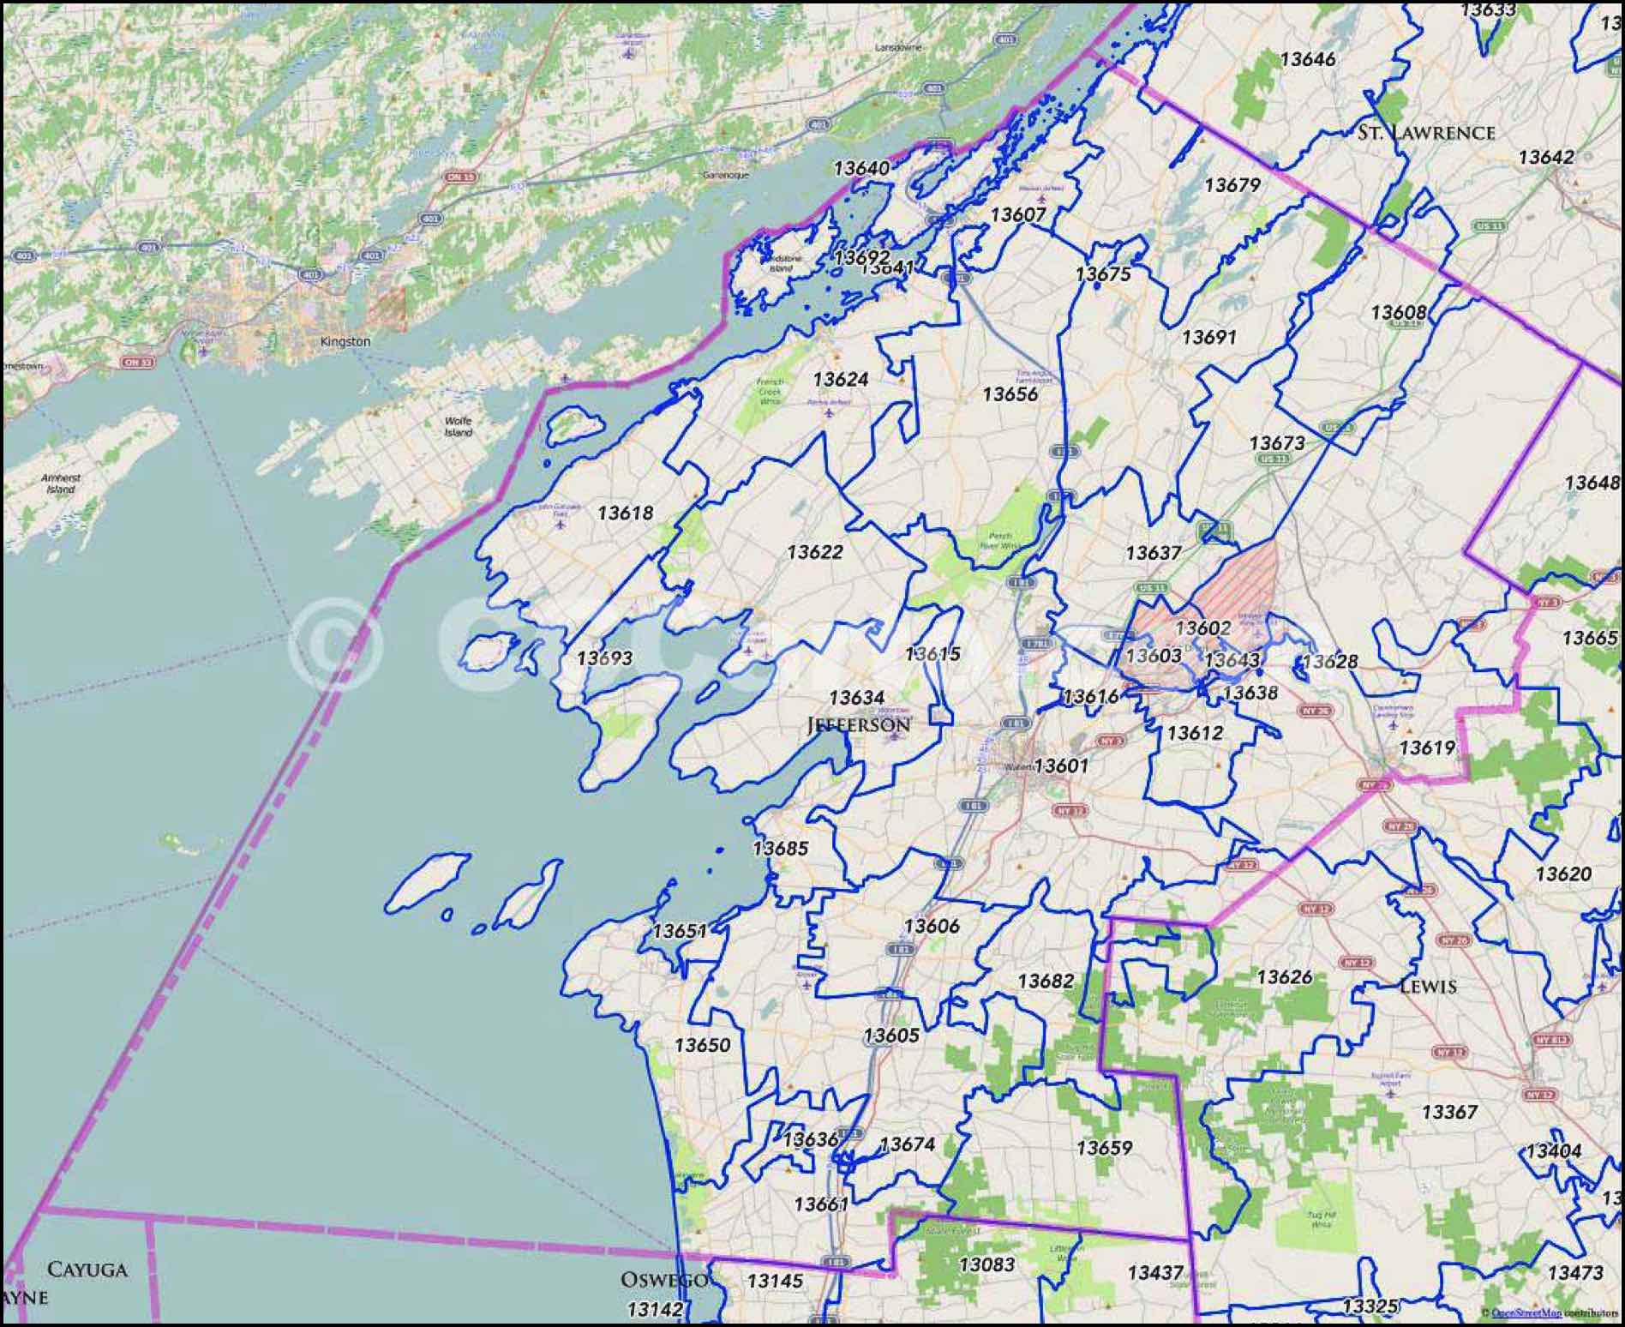Select the 13659 ZIP label
Image resolution: width=1625 pixels, height=1327 pixels.
tap(1104, 1148)
